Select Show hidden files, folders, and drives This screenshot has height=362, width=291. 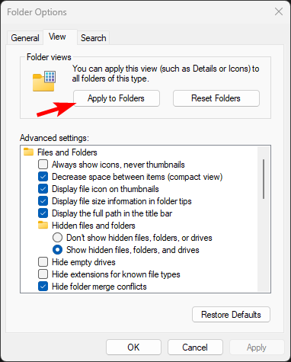57,250
